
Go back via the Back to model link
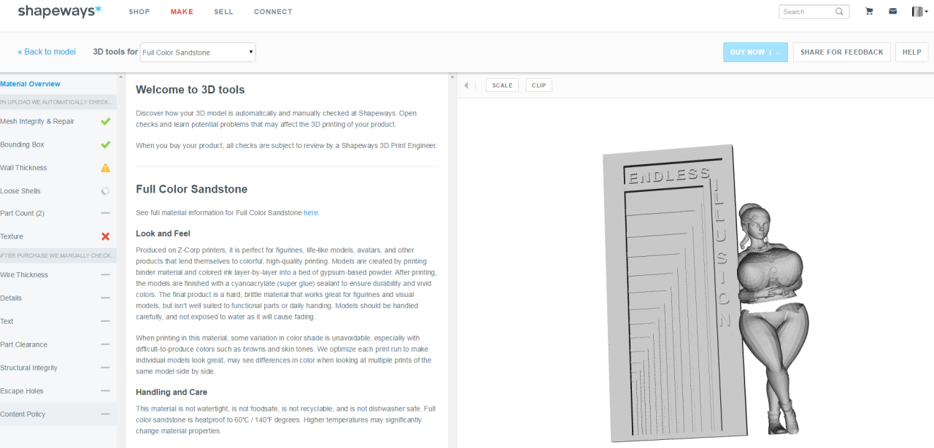coord(47,52)
